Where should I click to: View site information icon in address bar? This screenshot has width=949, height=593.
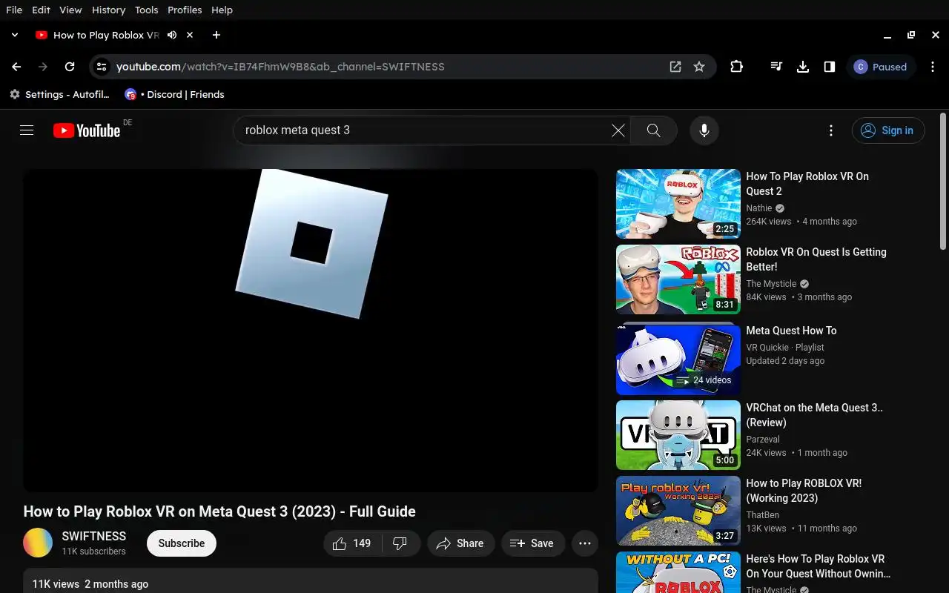tap(102, 67)
